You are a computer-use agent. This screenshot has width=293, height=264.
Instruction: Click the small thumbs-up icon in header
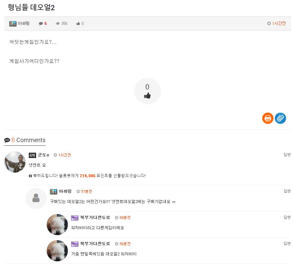tap(78, 24)
